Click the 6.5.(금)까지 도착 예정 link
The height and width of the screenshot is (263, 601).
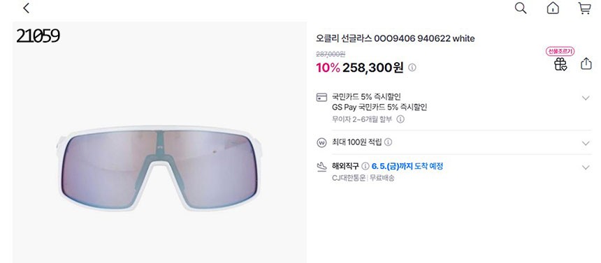(407, 166)
